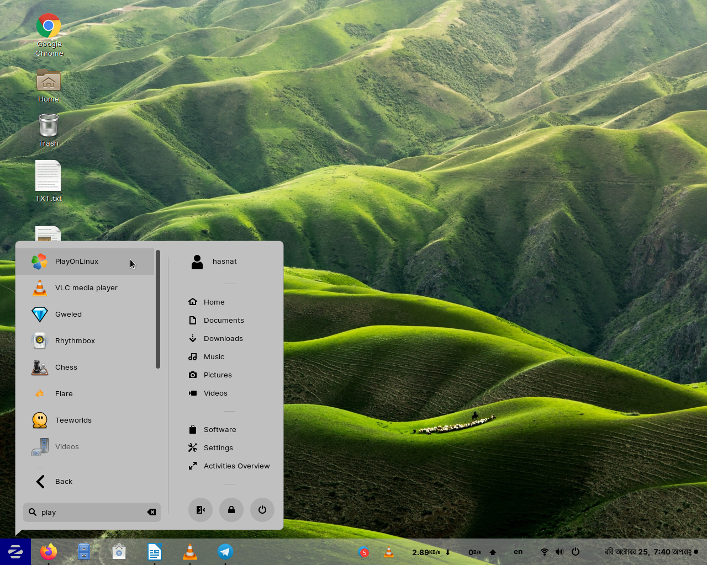Viewport: 707px width, 565px height.
Task: Lock the screen using the padlock button
Action: click(231, 510)
